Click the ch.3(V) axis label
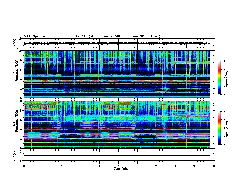This screenshot has height=186, width=240. click(15, 156)
